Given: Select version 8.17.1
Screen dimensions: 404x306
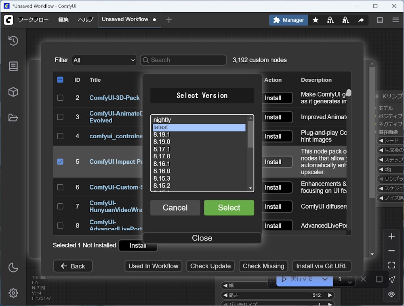Looking at the screenshot, I should (x=199, y=149).
